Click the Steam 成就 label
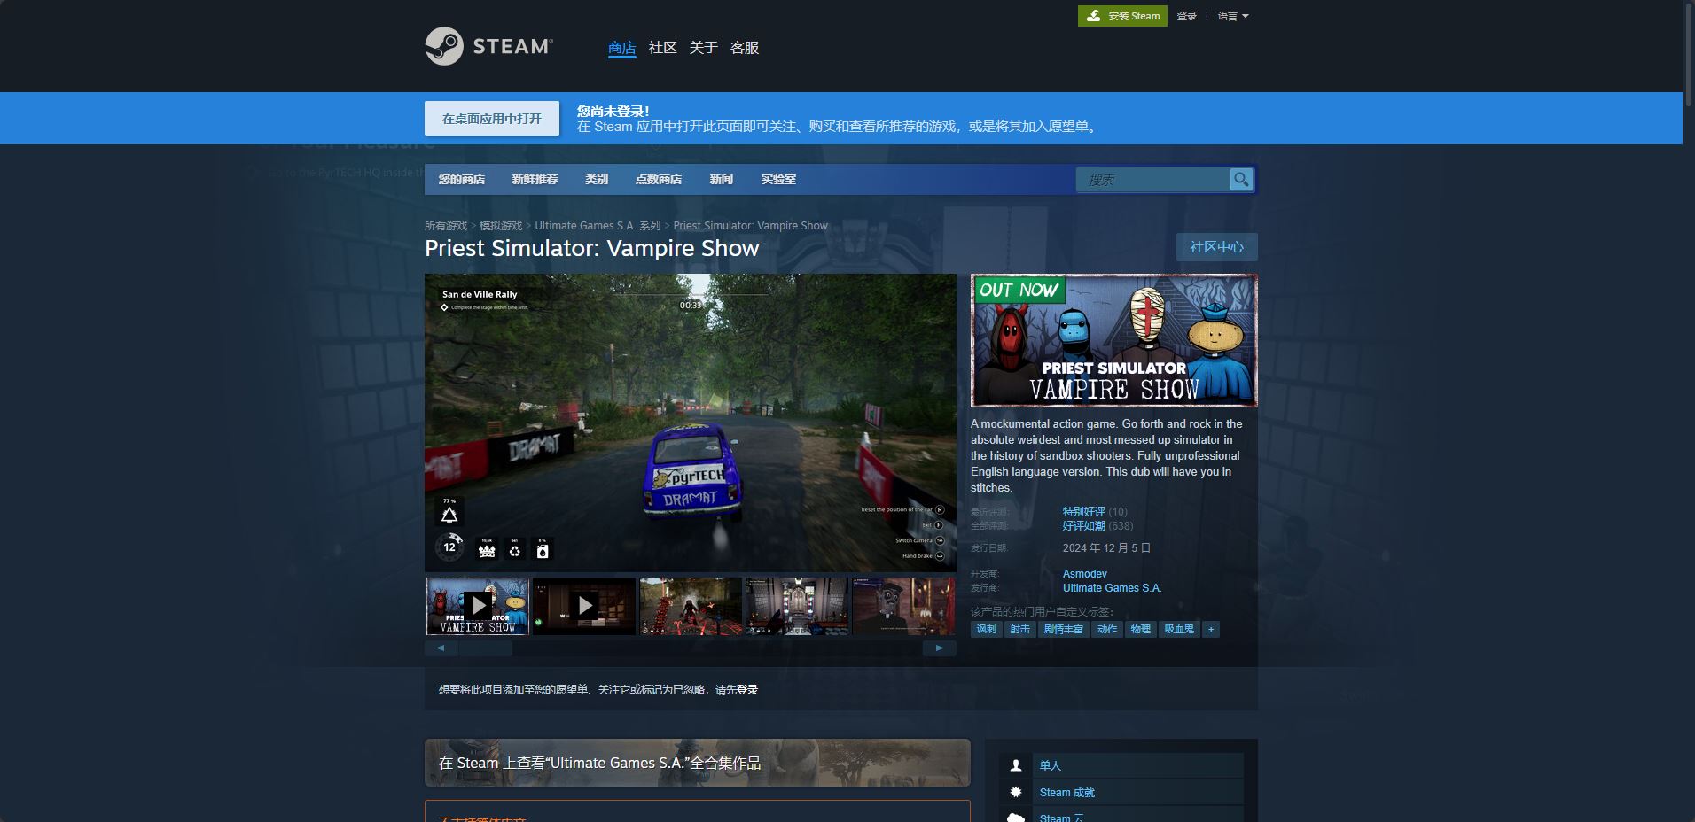1695x822 pixels. (x=1067, y=793)
